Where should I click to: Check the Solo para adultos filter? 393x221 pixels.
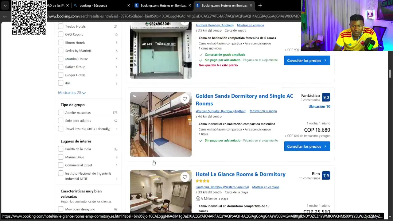click(61, 121)
